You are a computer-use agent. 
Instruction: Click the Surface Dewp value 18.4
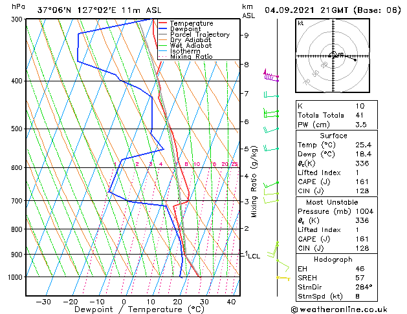(x=364, y=154)
